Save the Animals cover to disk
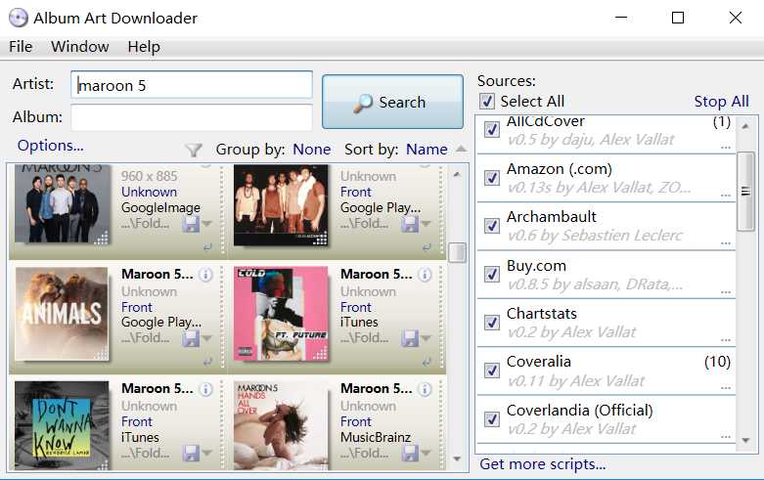The image size is (764, 480). click(191, 339)
